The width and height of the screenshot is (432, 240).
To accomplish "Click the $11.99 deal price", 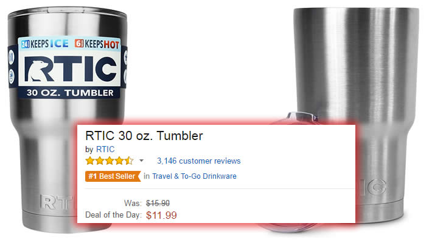I will point(161,215).
